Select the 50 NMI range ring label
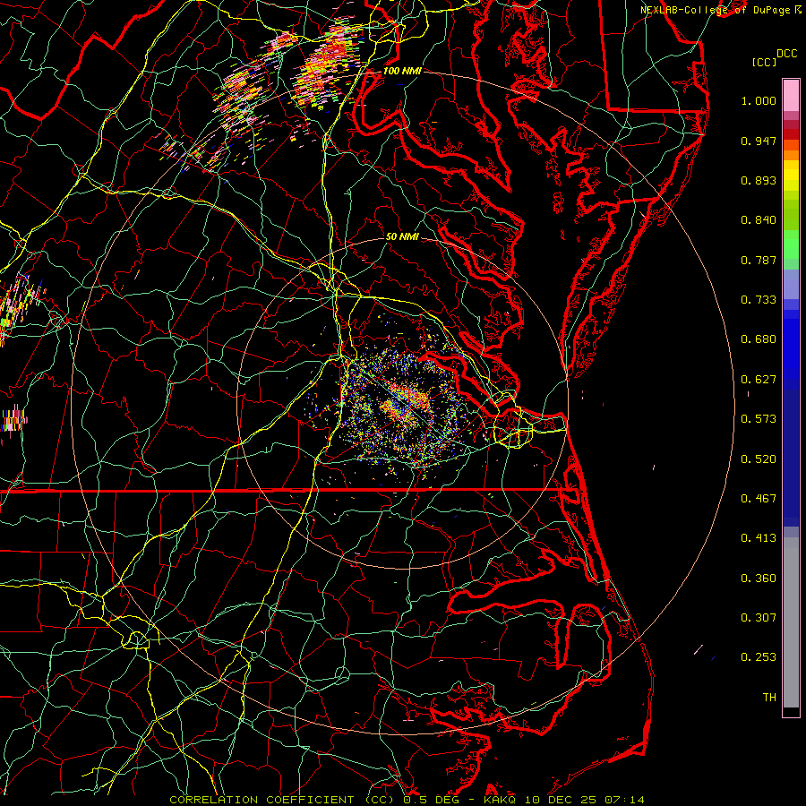Screen dimensions: 806x806 [x=402, y=236]
